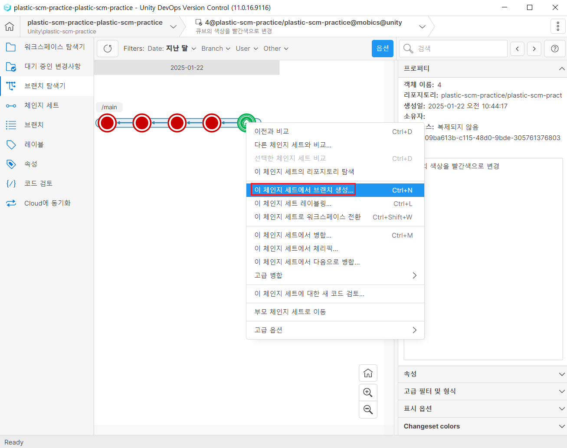Screen dimensions: 567x448
Task: Collapse the 프로퍼티 panel
Action: click(562, 69)
